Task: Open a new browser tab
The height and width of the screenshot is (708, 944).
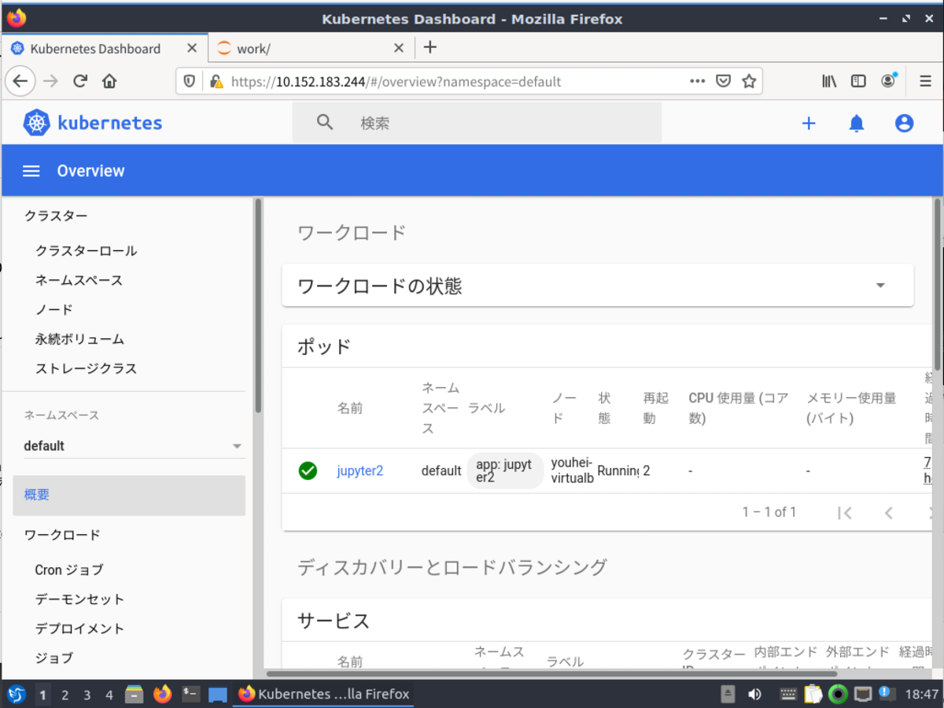Action: [430, 47]
